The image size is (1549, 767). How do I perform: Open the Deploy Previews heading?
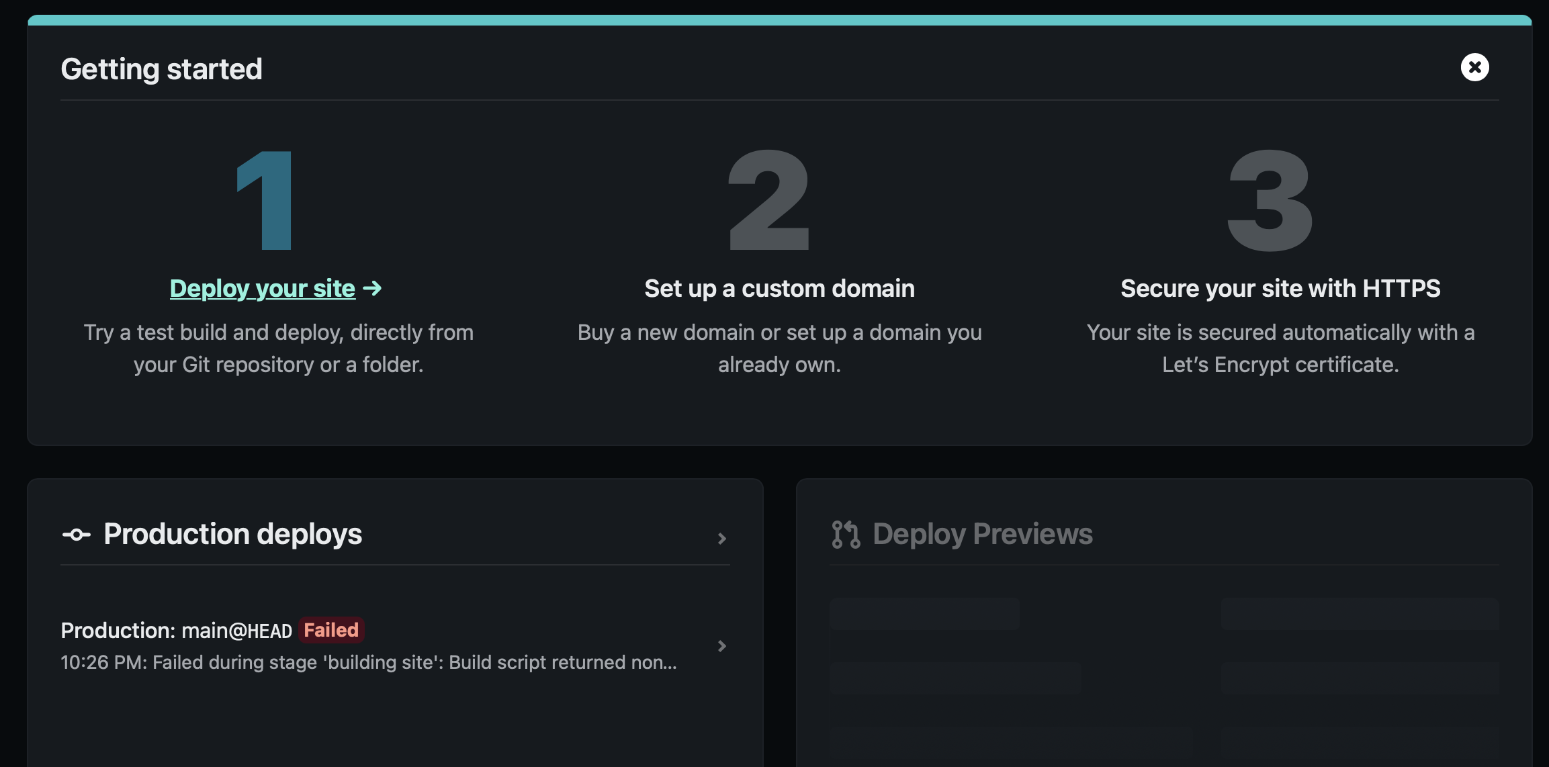(982, 534)
